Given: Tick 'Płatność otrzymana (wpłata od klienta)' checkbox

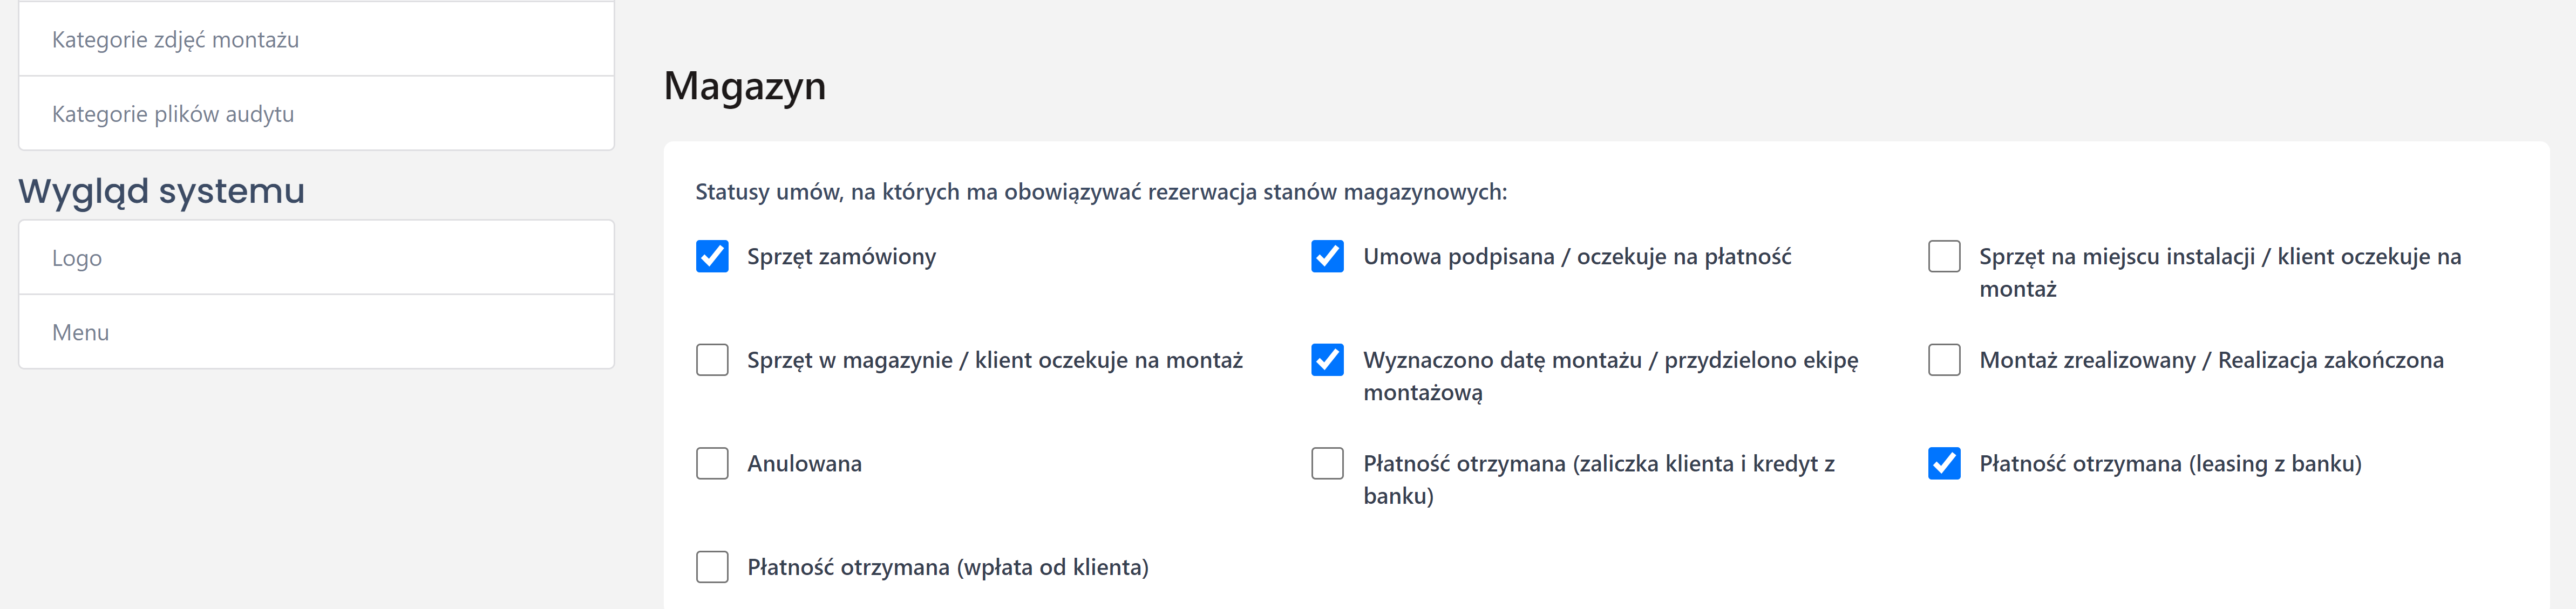Looking at the screenshot, I should [712, 567].
